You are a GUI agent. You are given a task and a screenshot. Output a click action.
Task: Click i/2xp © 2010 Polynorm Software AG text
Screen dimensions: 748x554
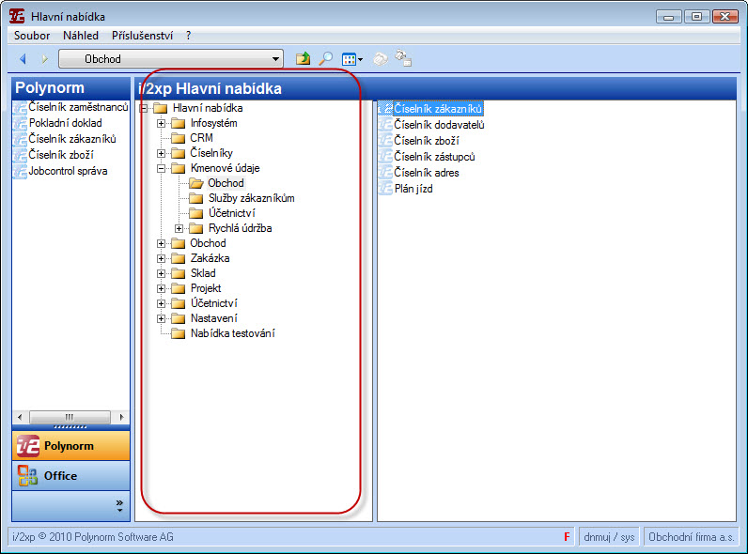click(93, 537)
